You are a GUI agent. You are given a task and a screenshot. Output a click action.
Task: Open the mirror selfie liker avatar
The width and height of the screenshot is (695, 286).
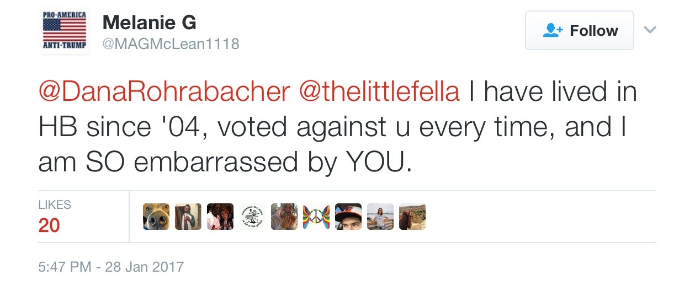click(x=188, y=217)
